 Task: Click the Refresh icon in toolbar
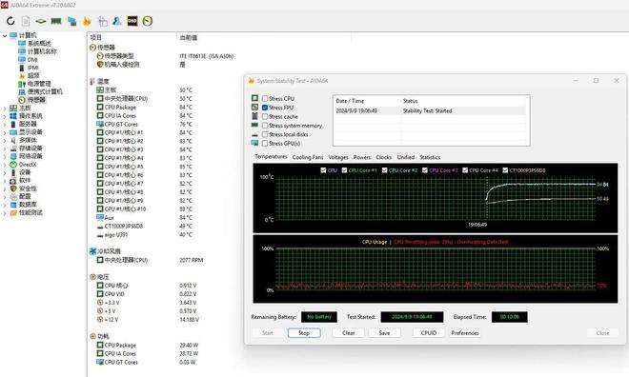click(x=10, y=21)
